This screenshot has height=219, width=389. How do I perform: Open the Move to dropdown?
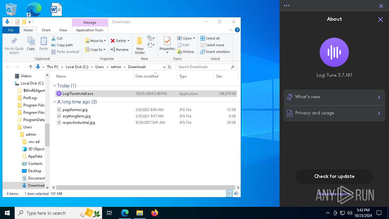coord(95,41)
